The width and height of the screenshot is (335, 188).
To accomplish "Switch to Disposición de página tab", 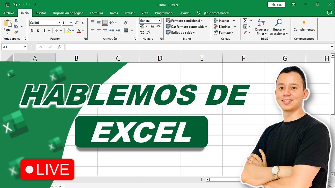I will (x=68, y=13).
